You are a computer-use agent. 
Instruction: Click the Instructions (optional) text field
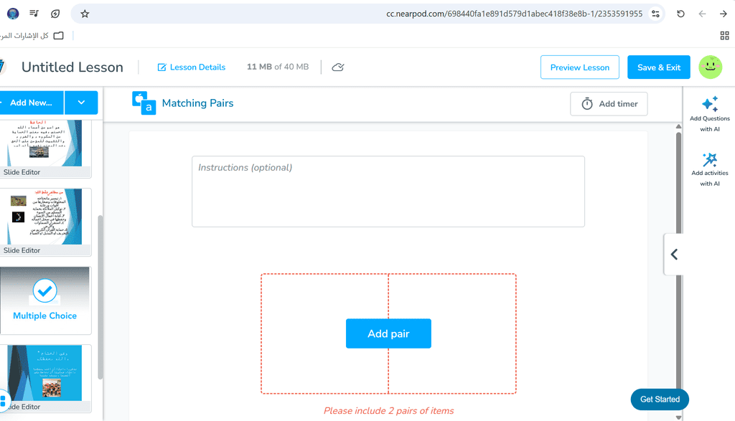click(x=388, y=191)
